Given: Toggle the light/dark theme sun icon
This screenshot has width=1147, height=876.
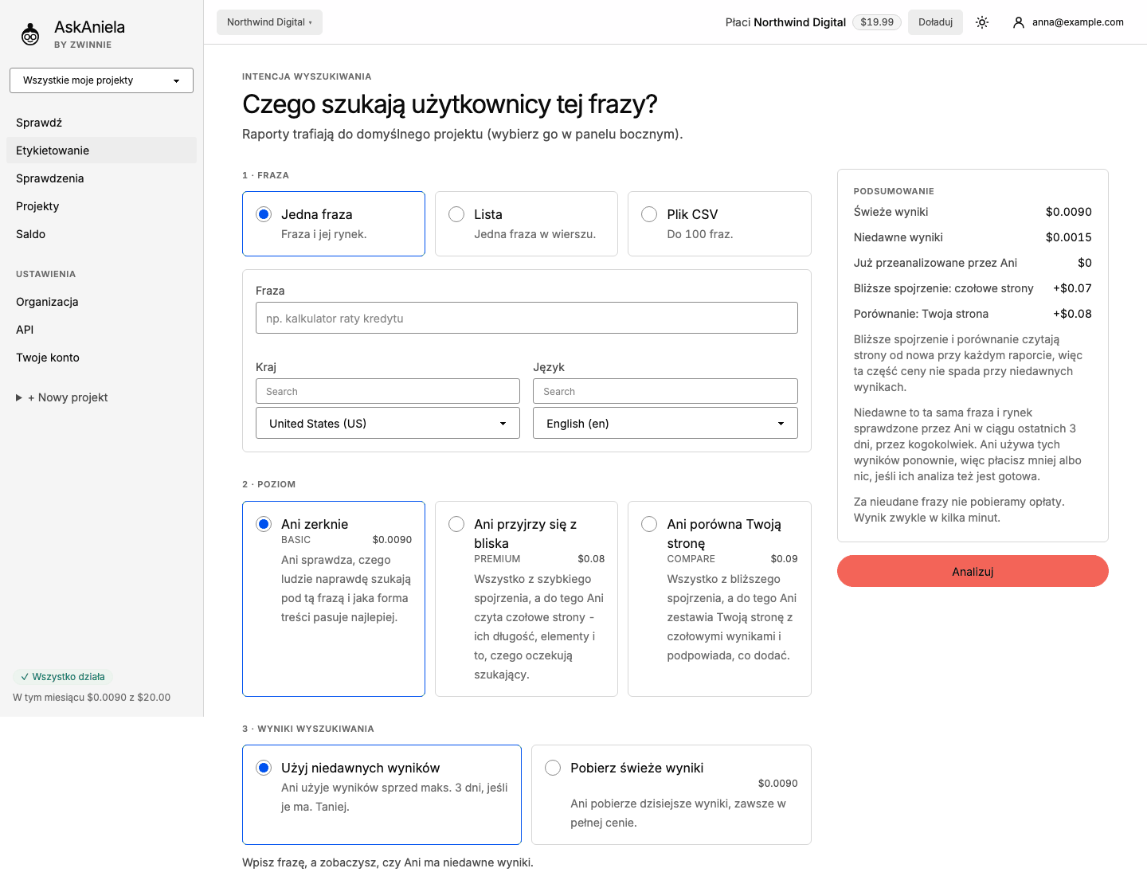Looking at the screenshot, I should click(x=982, y=22).
